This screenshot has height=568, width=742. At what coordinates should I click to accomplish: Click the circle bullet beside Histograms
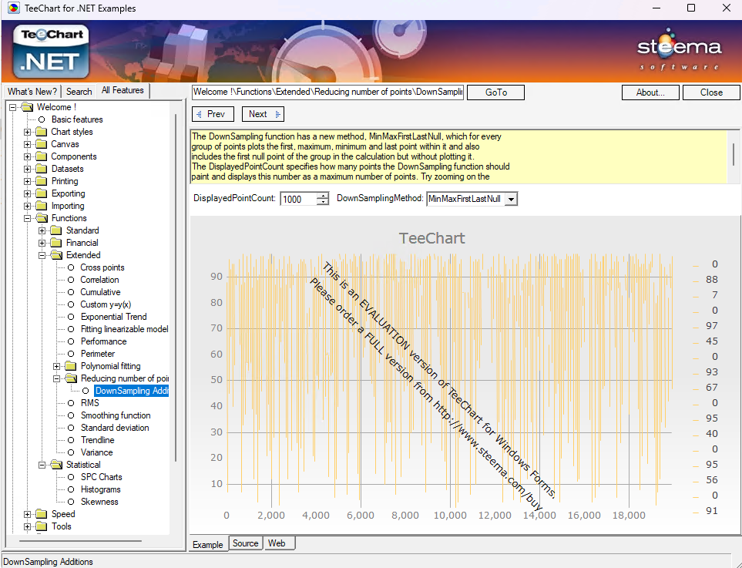coord(71,489)
